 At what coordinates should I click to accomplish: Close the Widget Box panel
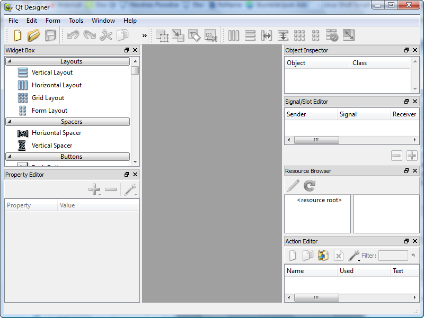coord(135,50)
